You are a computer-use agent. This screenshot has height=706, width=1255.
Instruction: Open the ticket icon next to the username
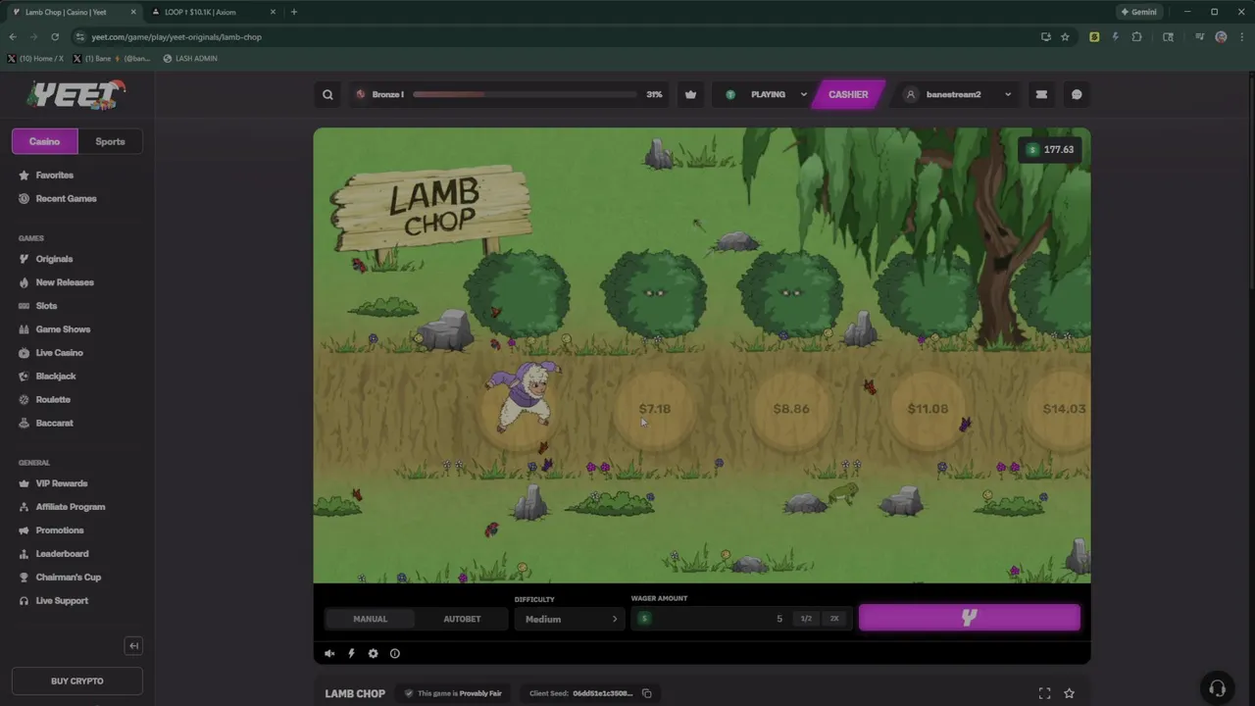1041,95
